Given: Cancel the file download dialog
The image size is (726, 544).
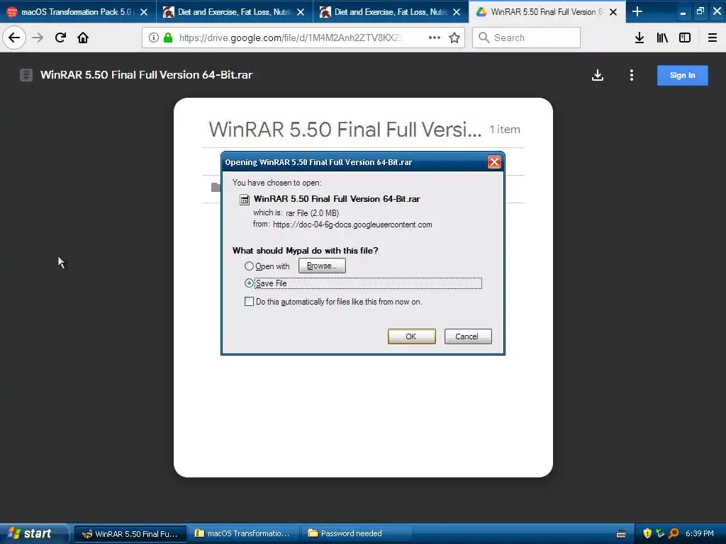Looking at the screenshot, I should coord(468,336).
